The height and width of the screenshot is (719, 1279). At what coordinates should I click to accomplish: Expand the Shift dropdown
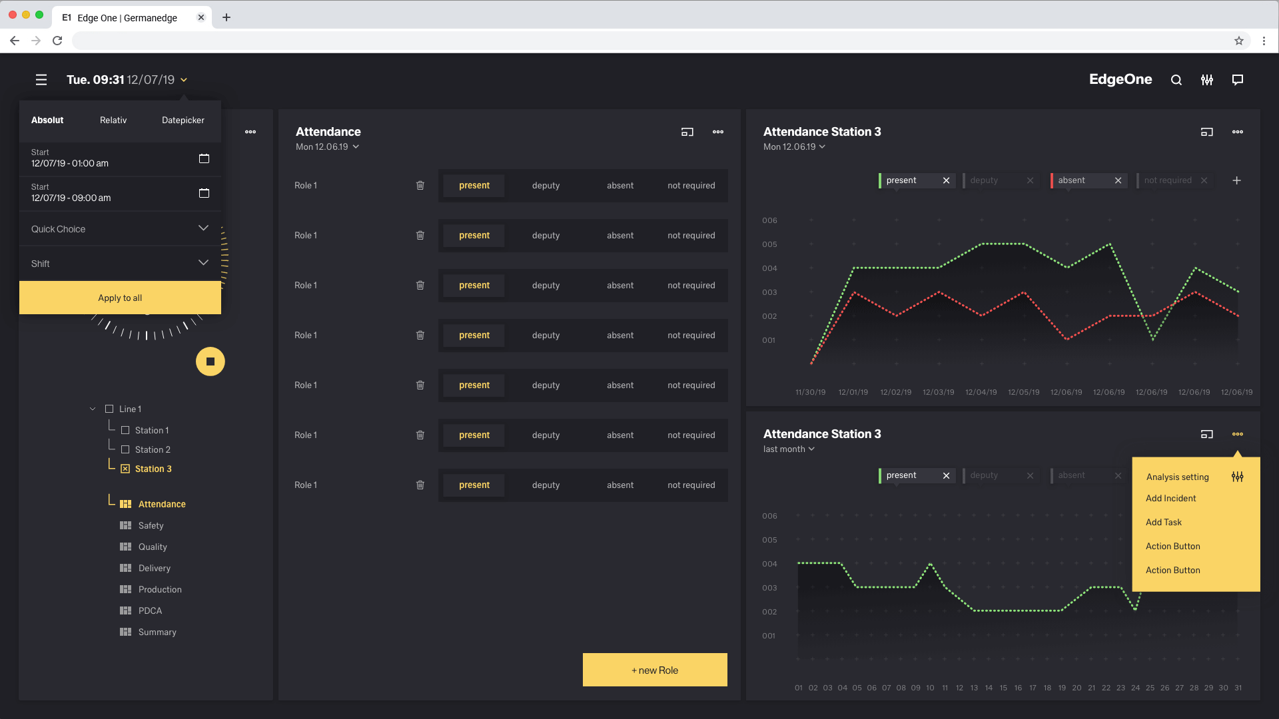click(x=203, y=263)
